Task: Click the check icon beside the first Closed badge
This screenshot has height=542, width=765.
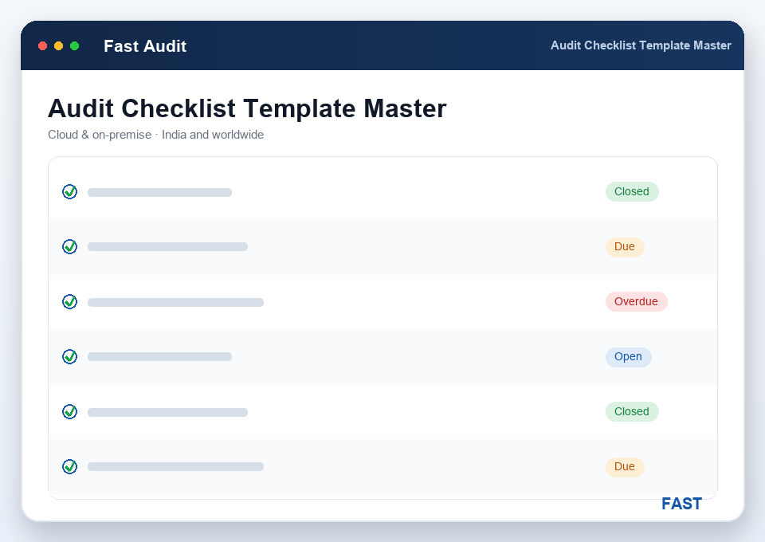Action: pos(70,192)
